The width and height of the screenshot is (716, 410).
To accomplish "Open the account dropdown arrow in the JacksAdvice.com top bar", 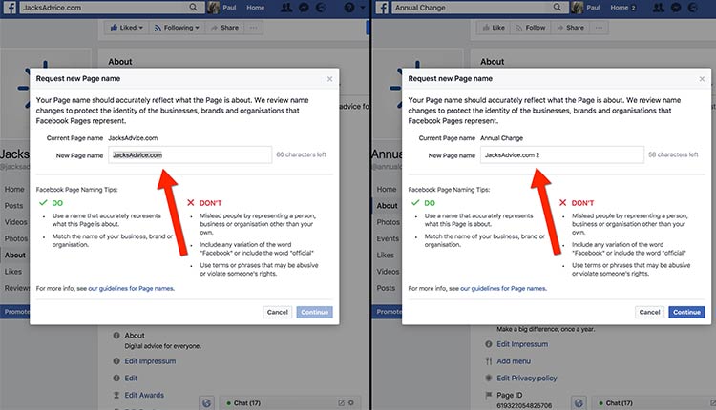I will (x=363, y=7).
